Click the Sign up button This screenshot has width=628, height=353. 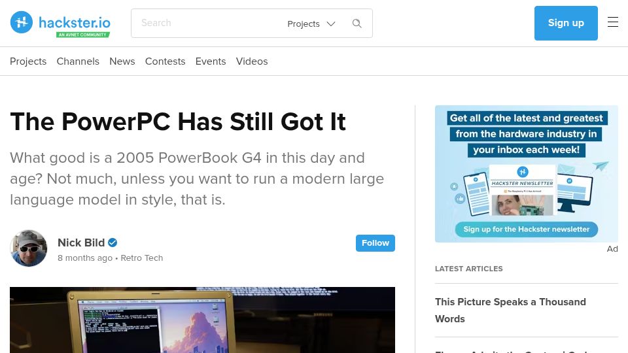click(566, 24)
